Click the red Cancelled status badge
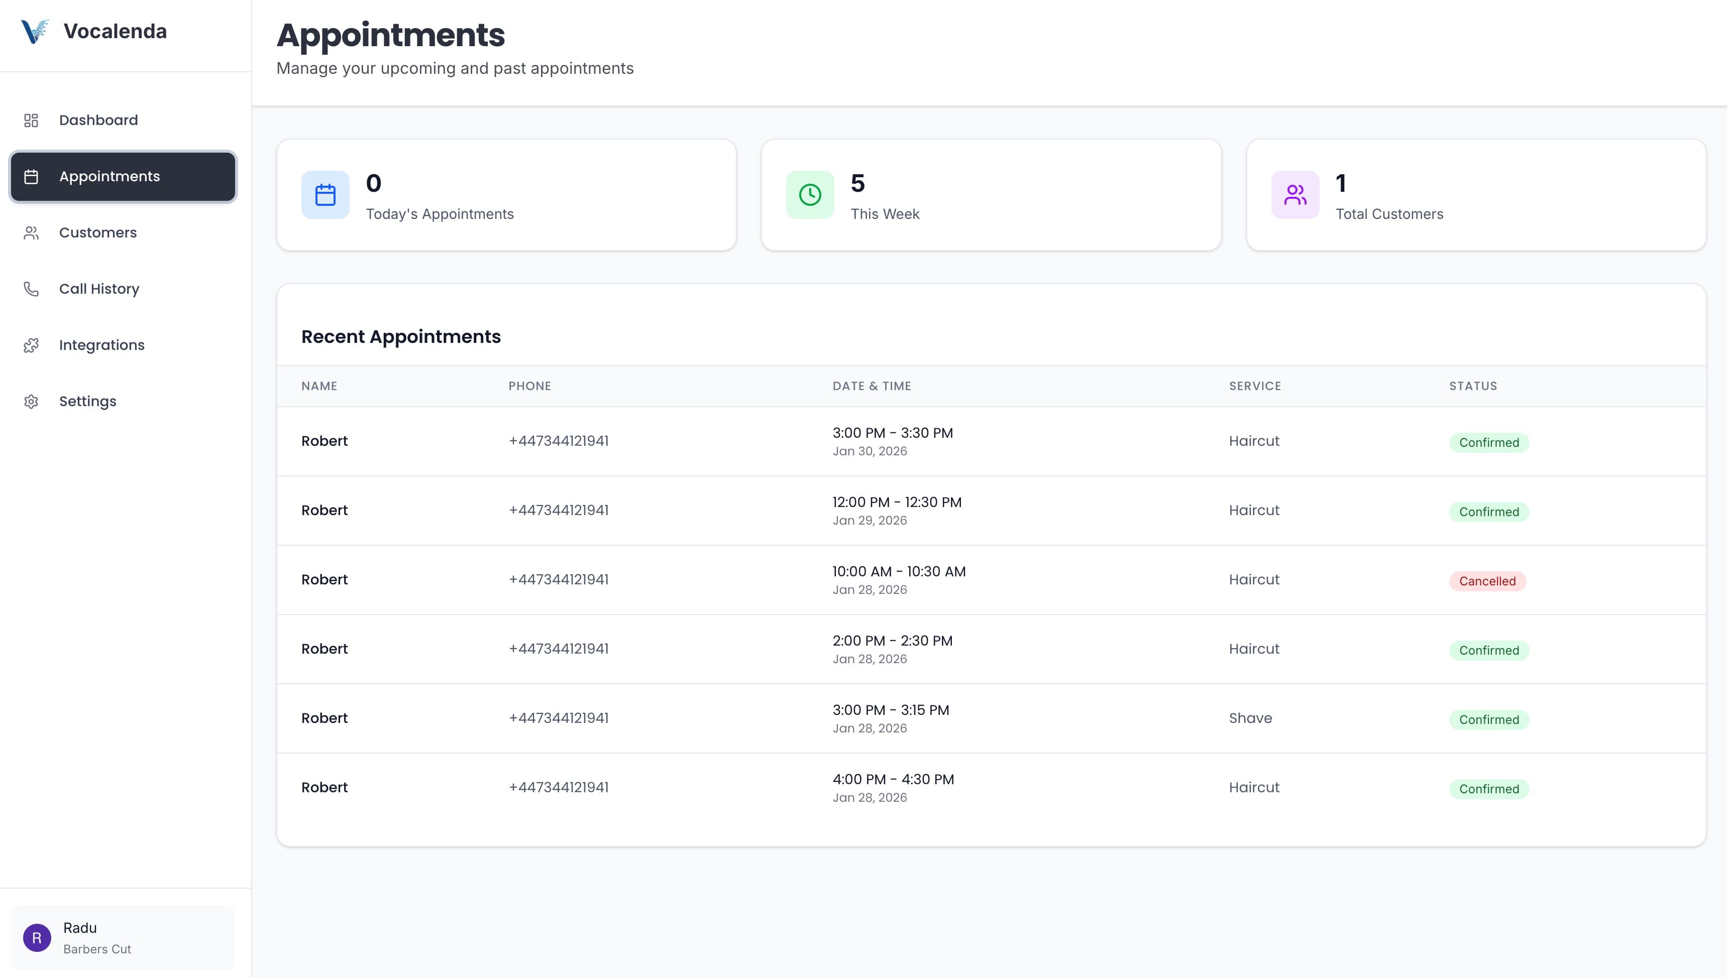 click(1487, 581)
